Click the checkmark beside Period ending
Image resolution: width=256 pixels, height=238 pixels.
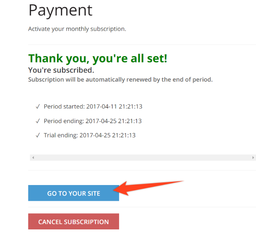point(38,121)
